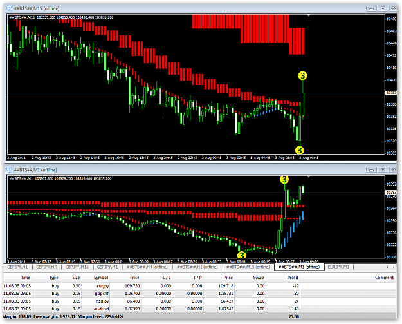Switch to the GBPJPY,H4 chart tab
The width and height of the screenshot is (402, 324).
tap(46, 267)
